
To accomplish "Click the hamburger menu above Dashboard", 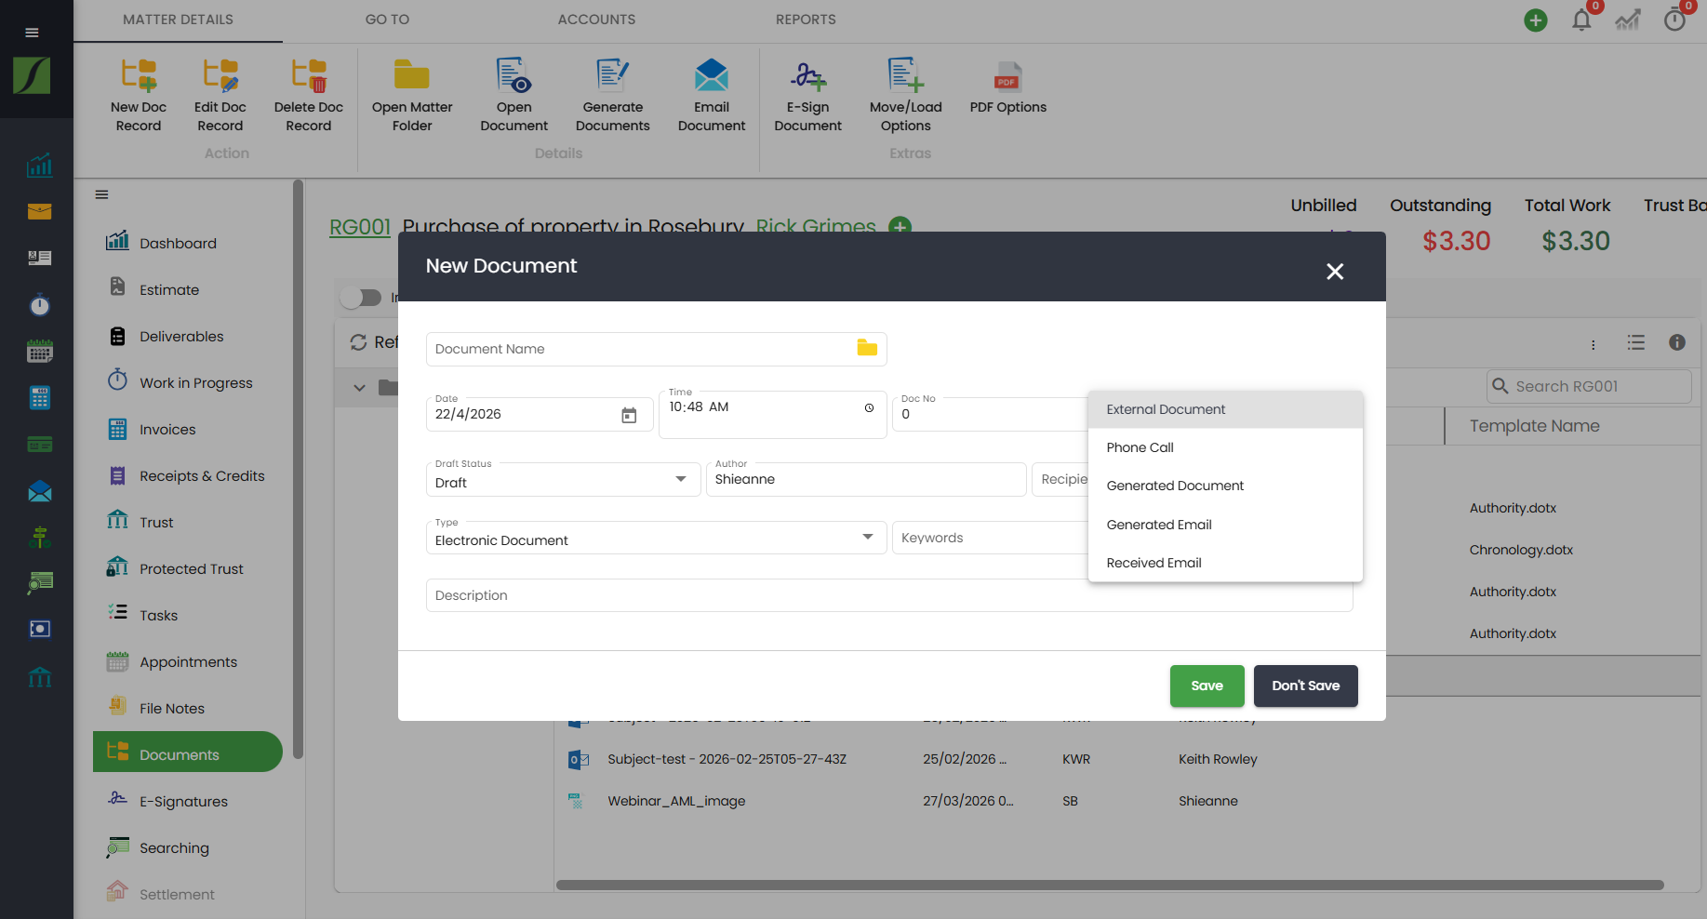I will point(101,194).
